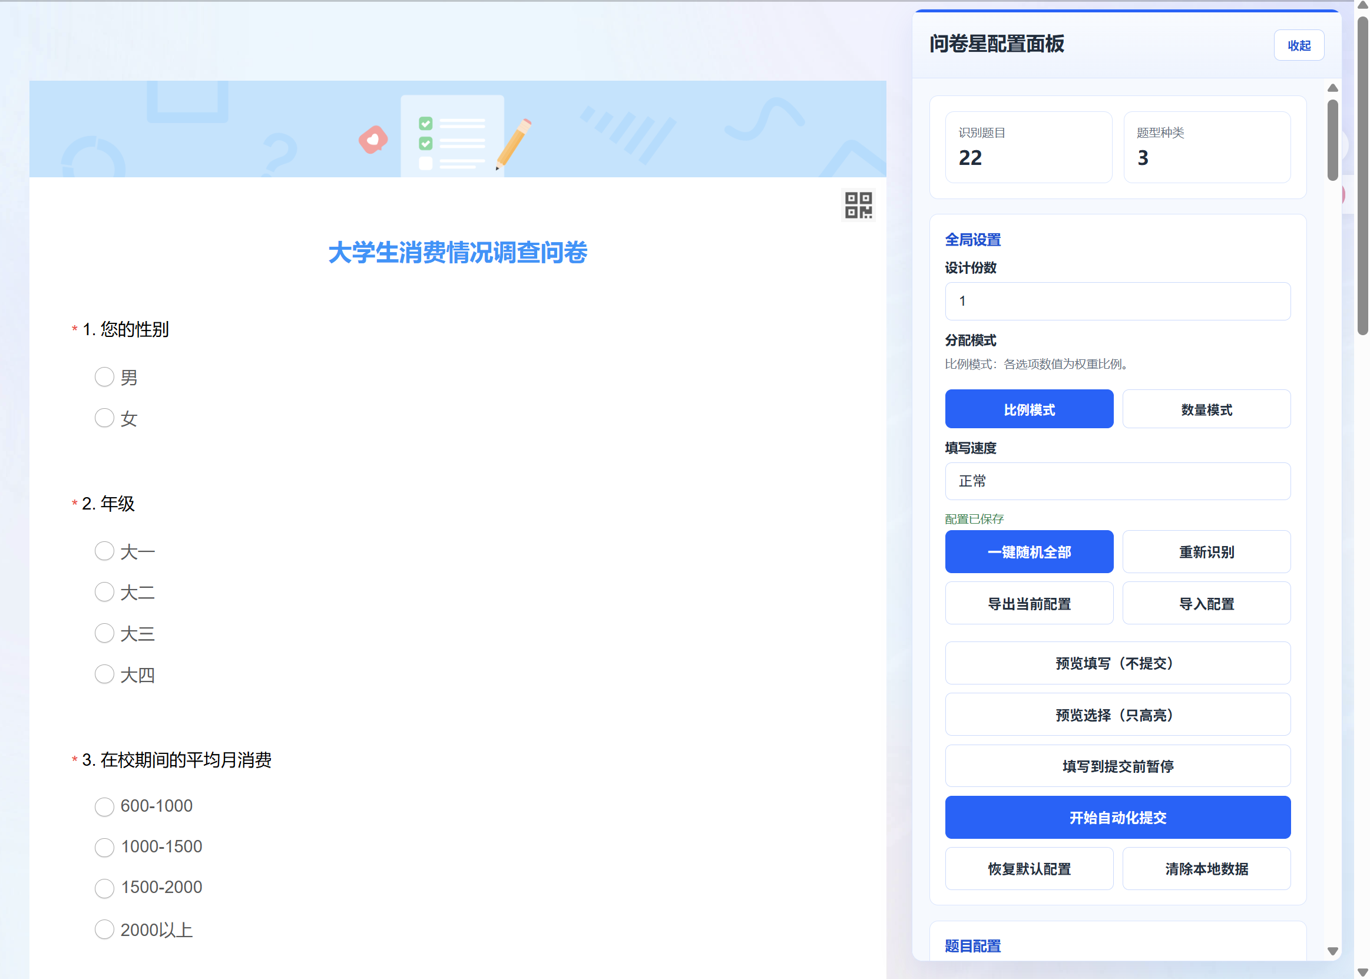This screenshot has width=1370, height=979.
Task: Open the QR code icon
Action: tap(858, 205)
